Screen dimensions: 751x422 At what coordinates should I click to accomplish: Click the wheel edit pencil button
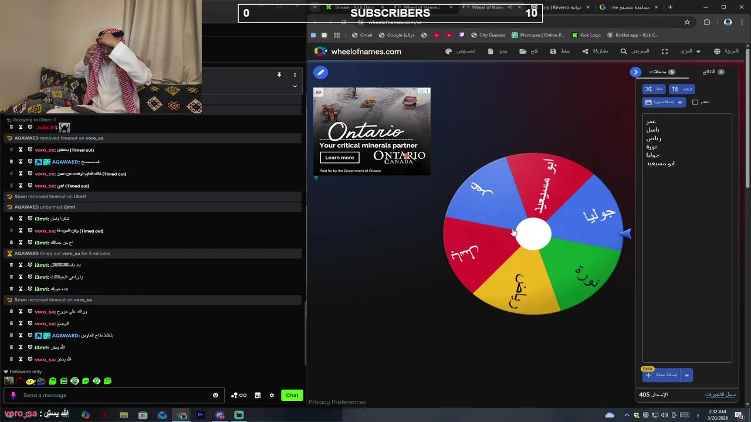point(320,72)
